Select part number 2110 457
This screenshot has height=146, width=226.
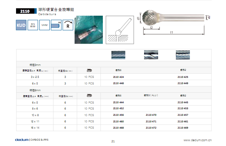tap(183, 115)
